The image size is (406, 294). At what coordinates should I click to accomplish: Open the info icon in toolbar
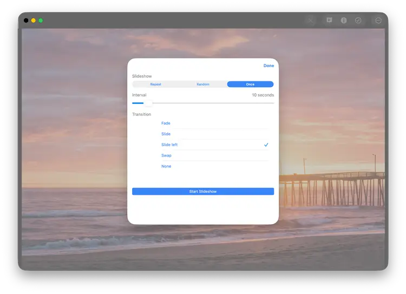[344, 20]
